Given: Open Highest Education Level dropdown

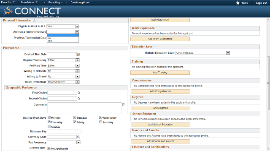Looking at the screenshot, I should click(202, 53).
